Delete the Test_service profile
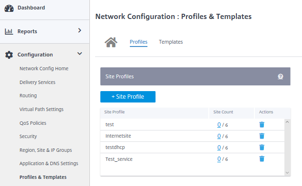This screenshot has height=186, width=302. coord(262,158)
